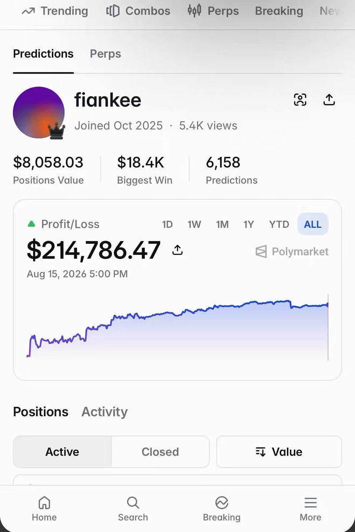Select the ALL time range option
This screenshot has height=532, width=355.
point(313,224)
